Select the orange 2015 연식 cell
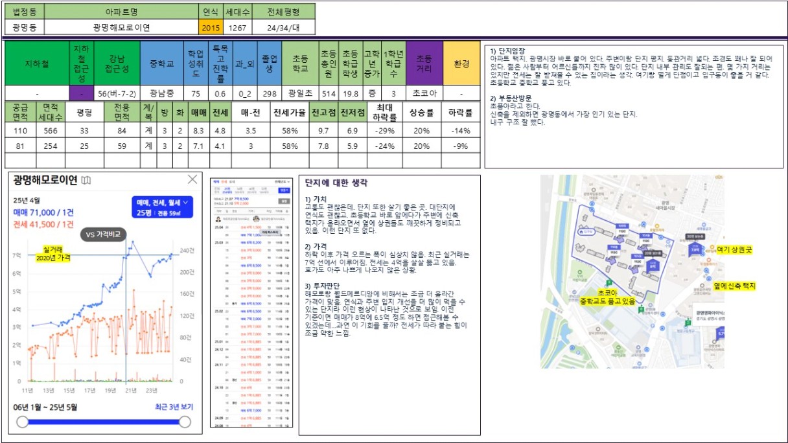 [x=211, y=28]
